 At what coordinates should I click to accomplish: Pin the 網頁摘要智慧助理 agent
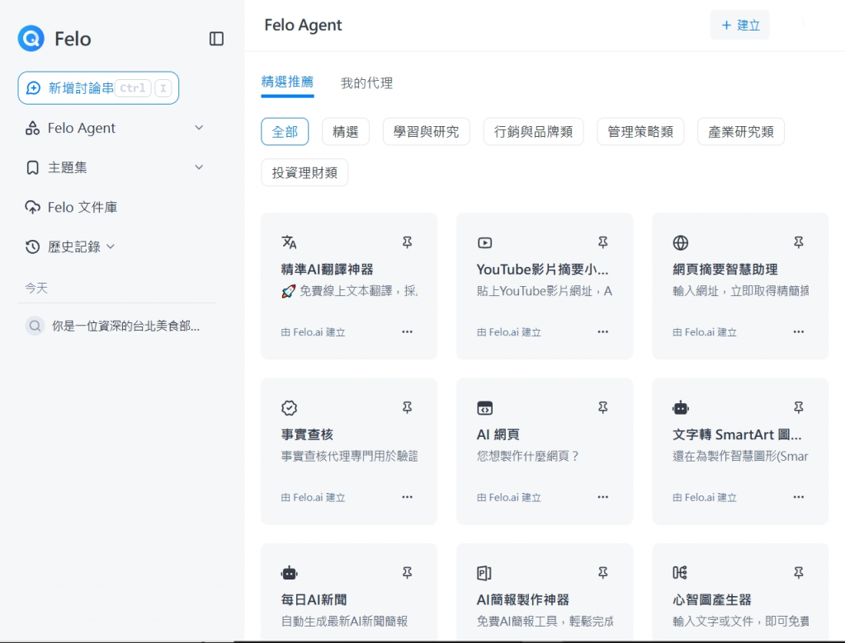coord(799,242)
